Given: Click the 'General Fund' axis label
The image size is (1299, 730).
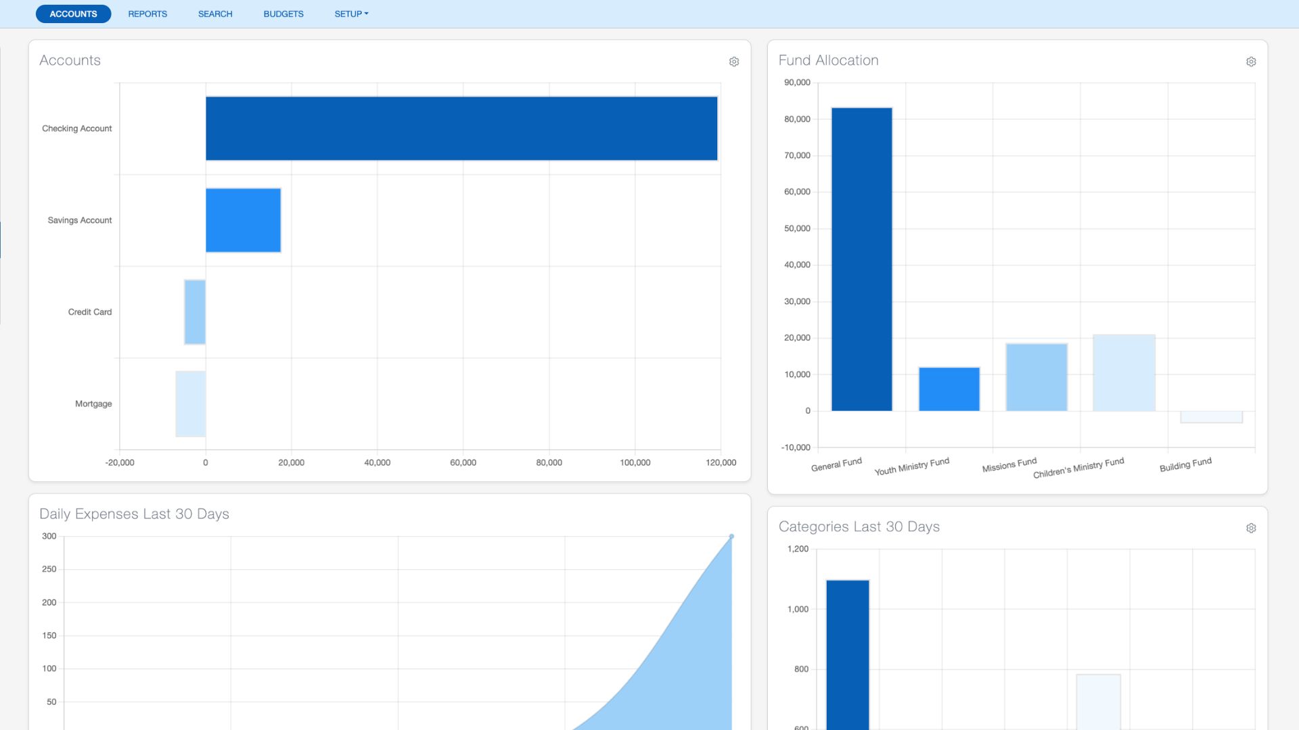Looking at the screenshot, I should 836,464.
